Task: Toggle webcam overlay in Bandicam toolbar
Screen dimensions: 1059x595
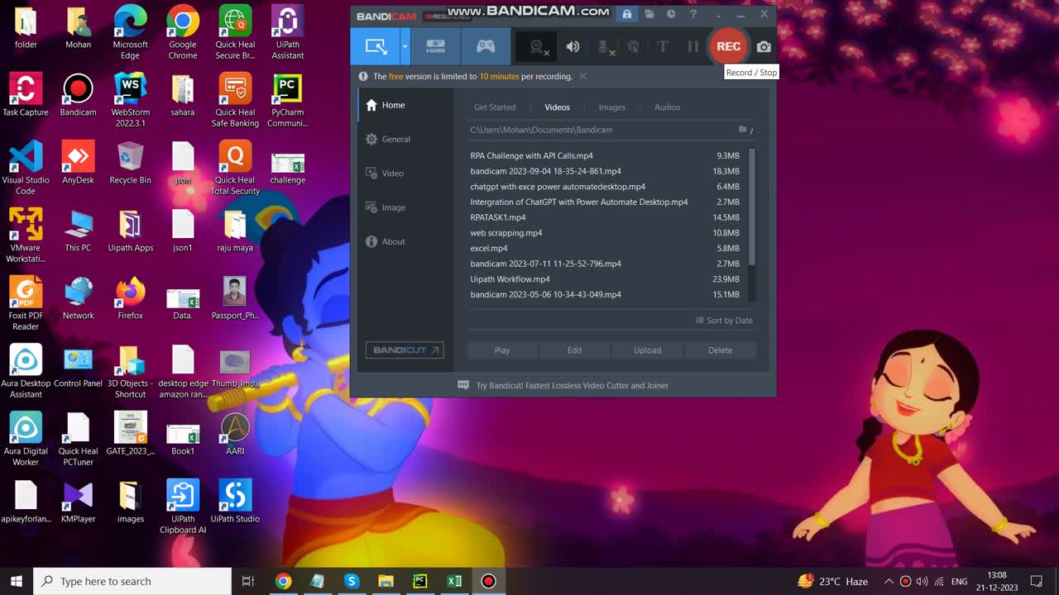Action: [537, 47]
